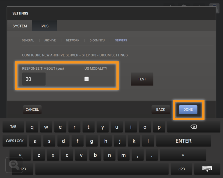Tap the j key
The height and width of the screenshot is (178, 223).
tap(120, 141)
